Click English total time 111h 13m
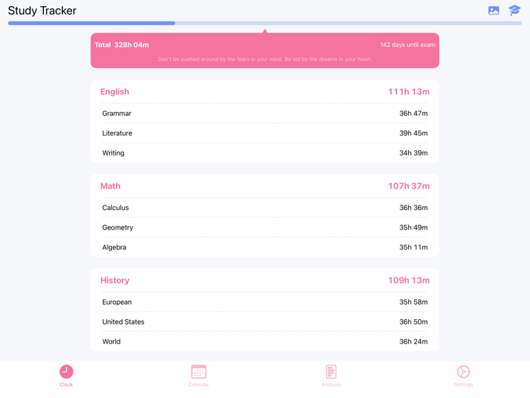 [409, 92]
